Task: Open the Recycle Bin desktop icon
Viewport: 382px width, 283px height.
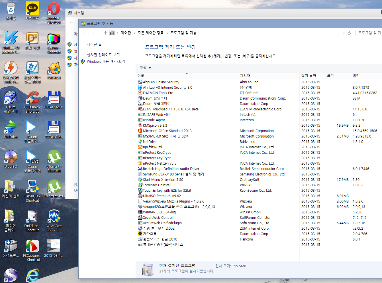Action: [11, 11]
